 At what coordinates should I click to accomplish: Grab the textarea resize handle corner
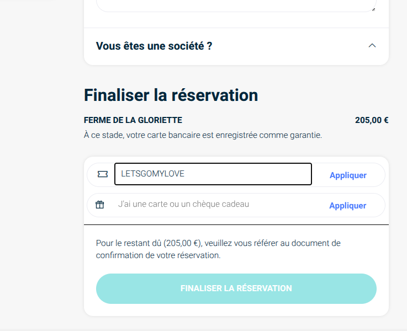click(x=374, y=9)
